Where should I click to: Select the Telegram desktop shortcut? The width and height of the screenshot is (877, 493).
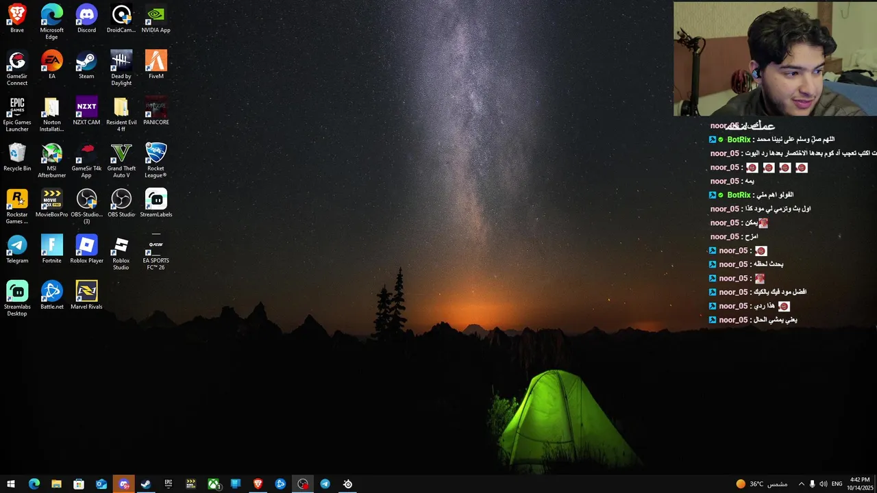pos(17,249)
